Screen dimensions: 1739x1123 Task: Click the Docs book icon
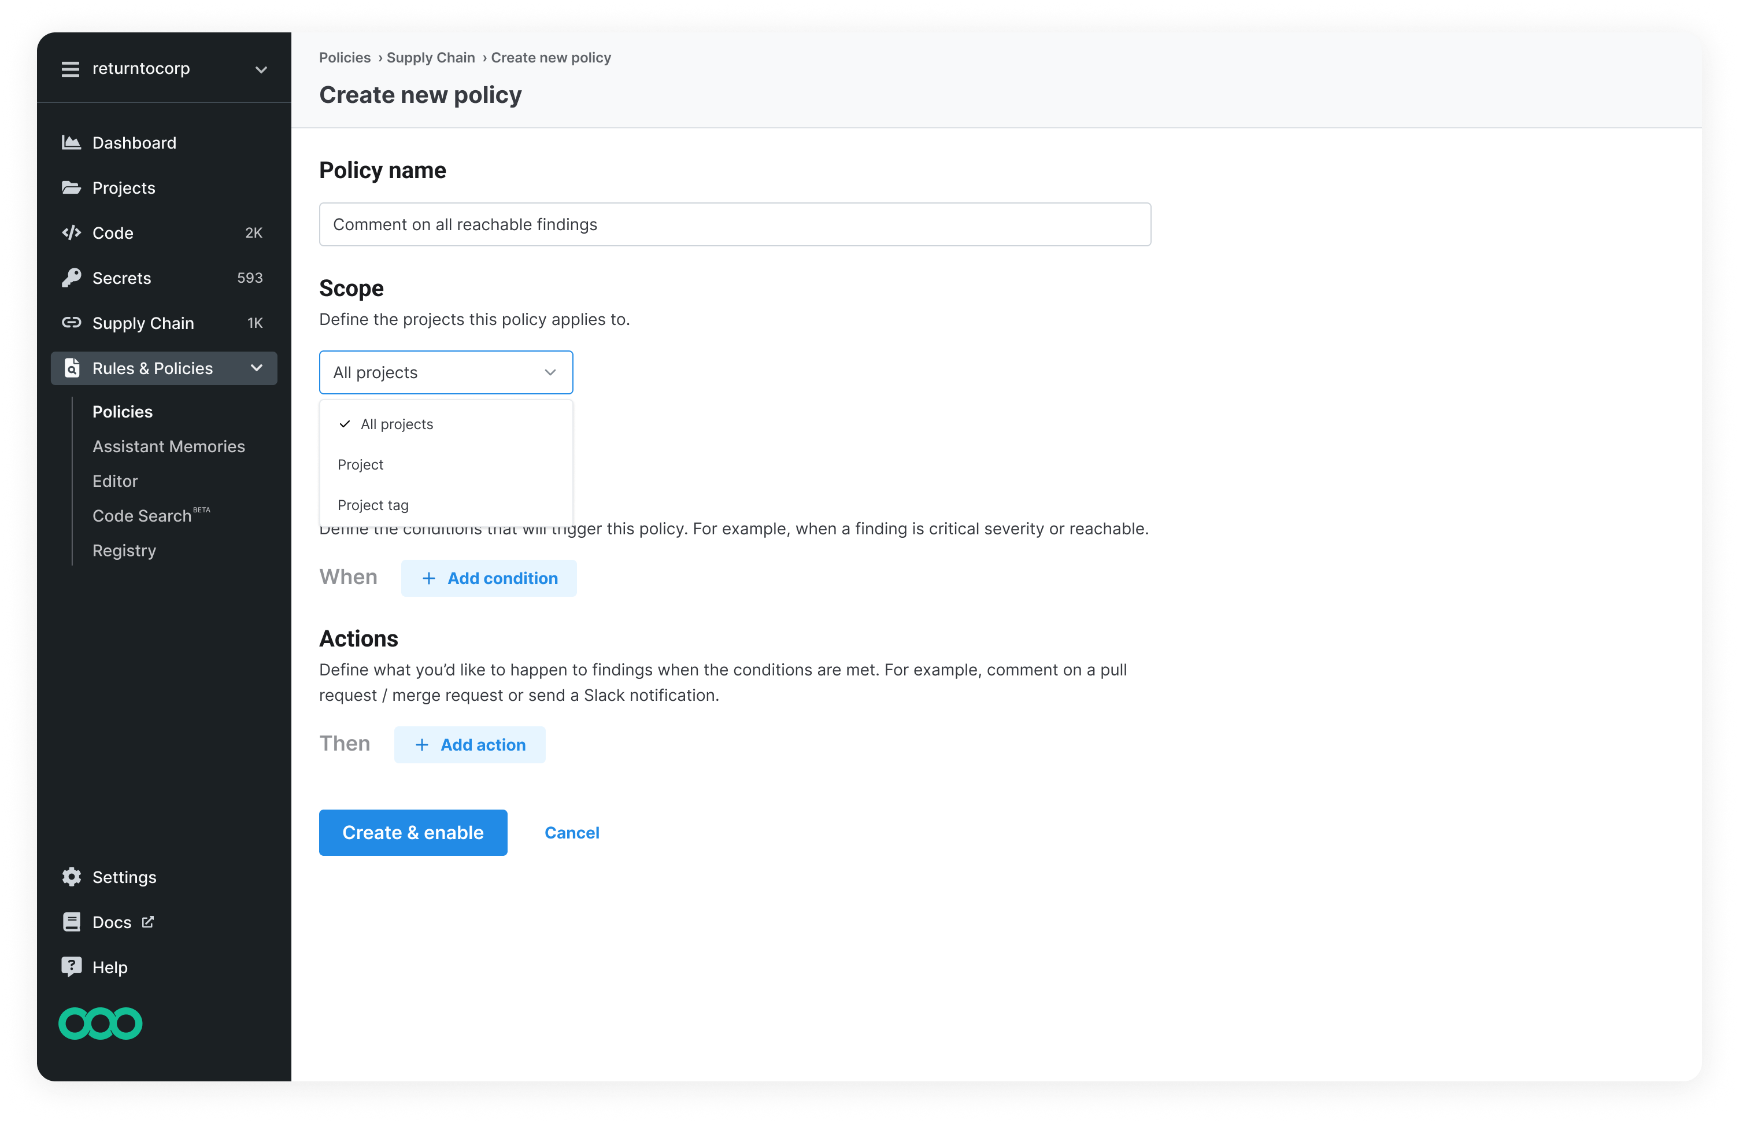(71, 922)
